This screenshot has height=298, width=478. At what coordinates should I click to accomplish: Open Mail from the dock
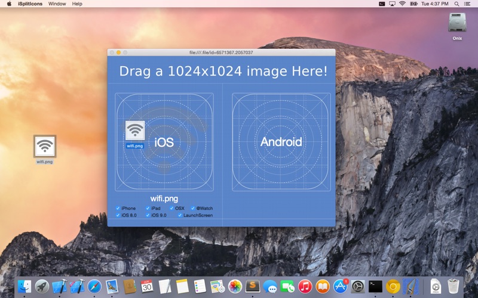[x=112, y=287]
